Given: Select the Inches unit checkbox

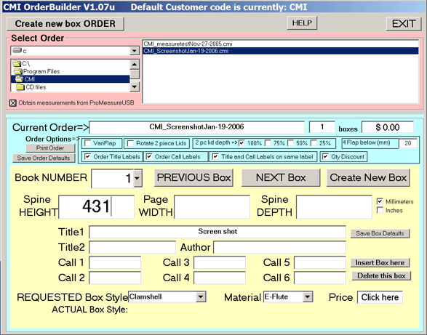Looking at the screenshot, I should click(380, 210).
